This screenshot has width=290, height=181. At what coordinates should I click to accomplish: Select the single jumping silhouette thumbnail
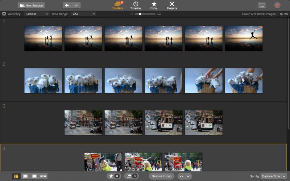(x=244, y=38)
